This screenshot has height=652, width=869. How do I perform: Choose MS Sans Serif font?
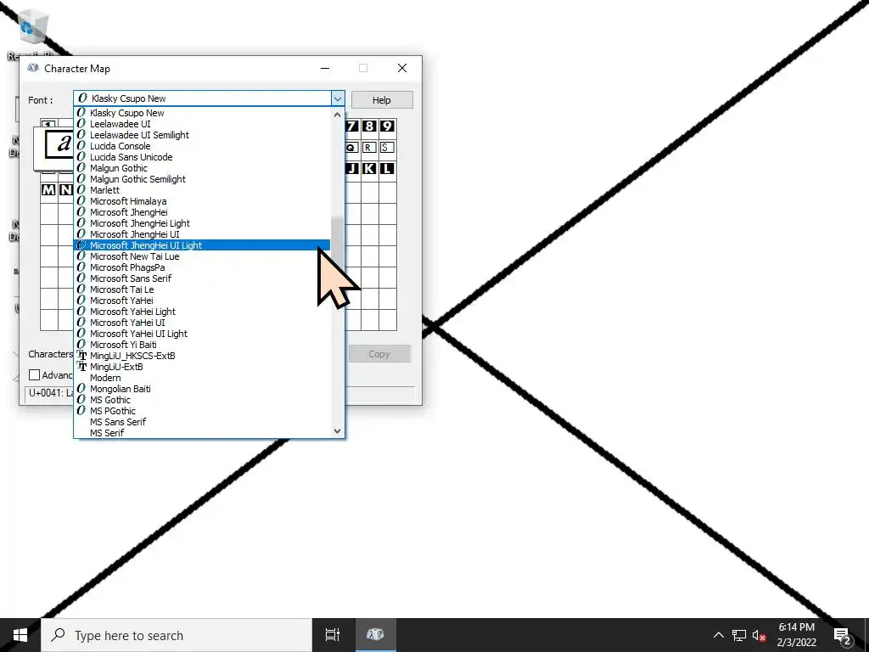(x=202, y=423)
